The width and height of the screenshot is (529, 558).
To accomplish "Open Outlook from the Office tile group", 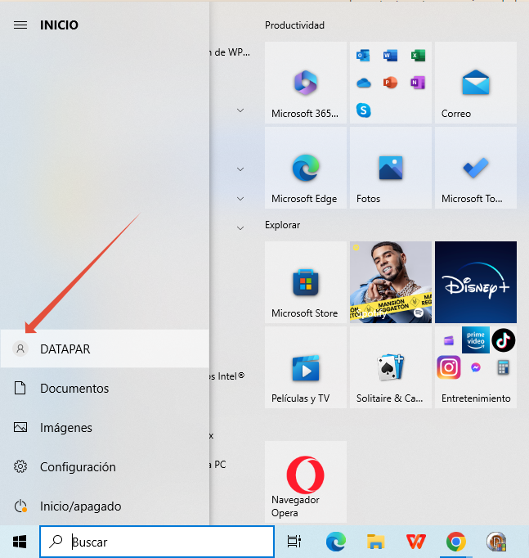I will click(x=363, y=56).
